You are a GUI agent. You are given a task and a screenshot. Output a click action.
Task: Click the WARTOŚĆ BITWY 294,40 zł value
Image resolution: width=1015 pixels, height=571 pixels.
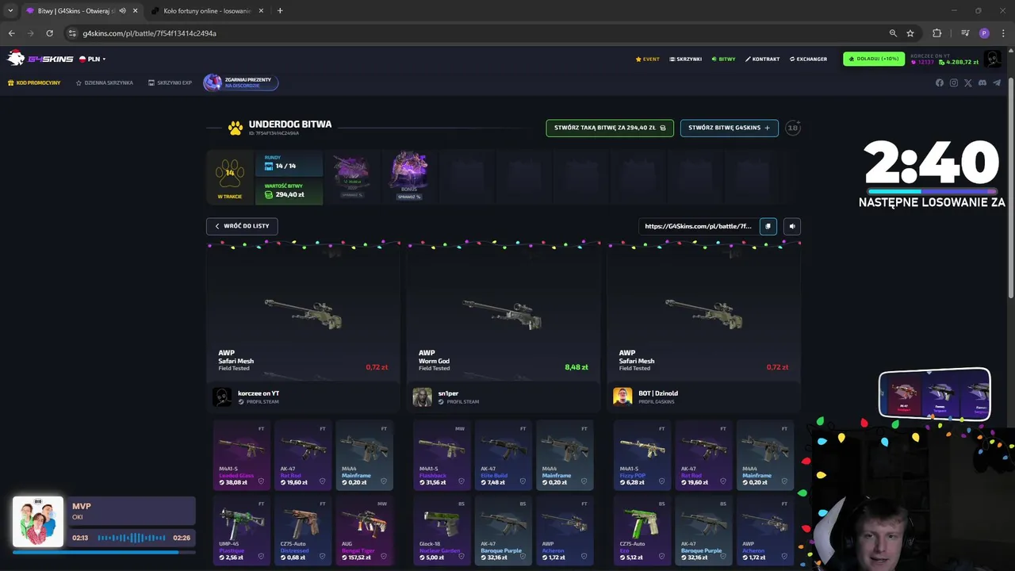290,194
